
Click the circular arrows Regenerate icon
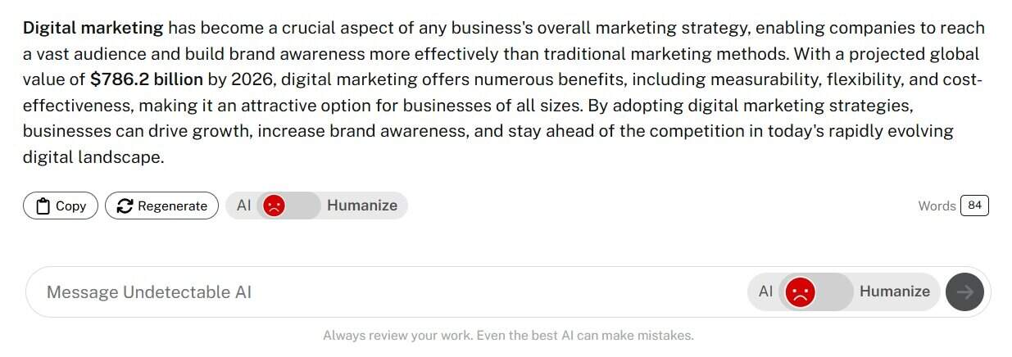tap(125, 206)
